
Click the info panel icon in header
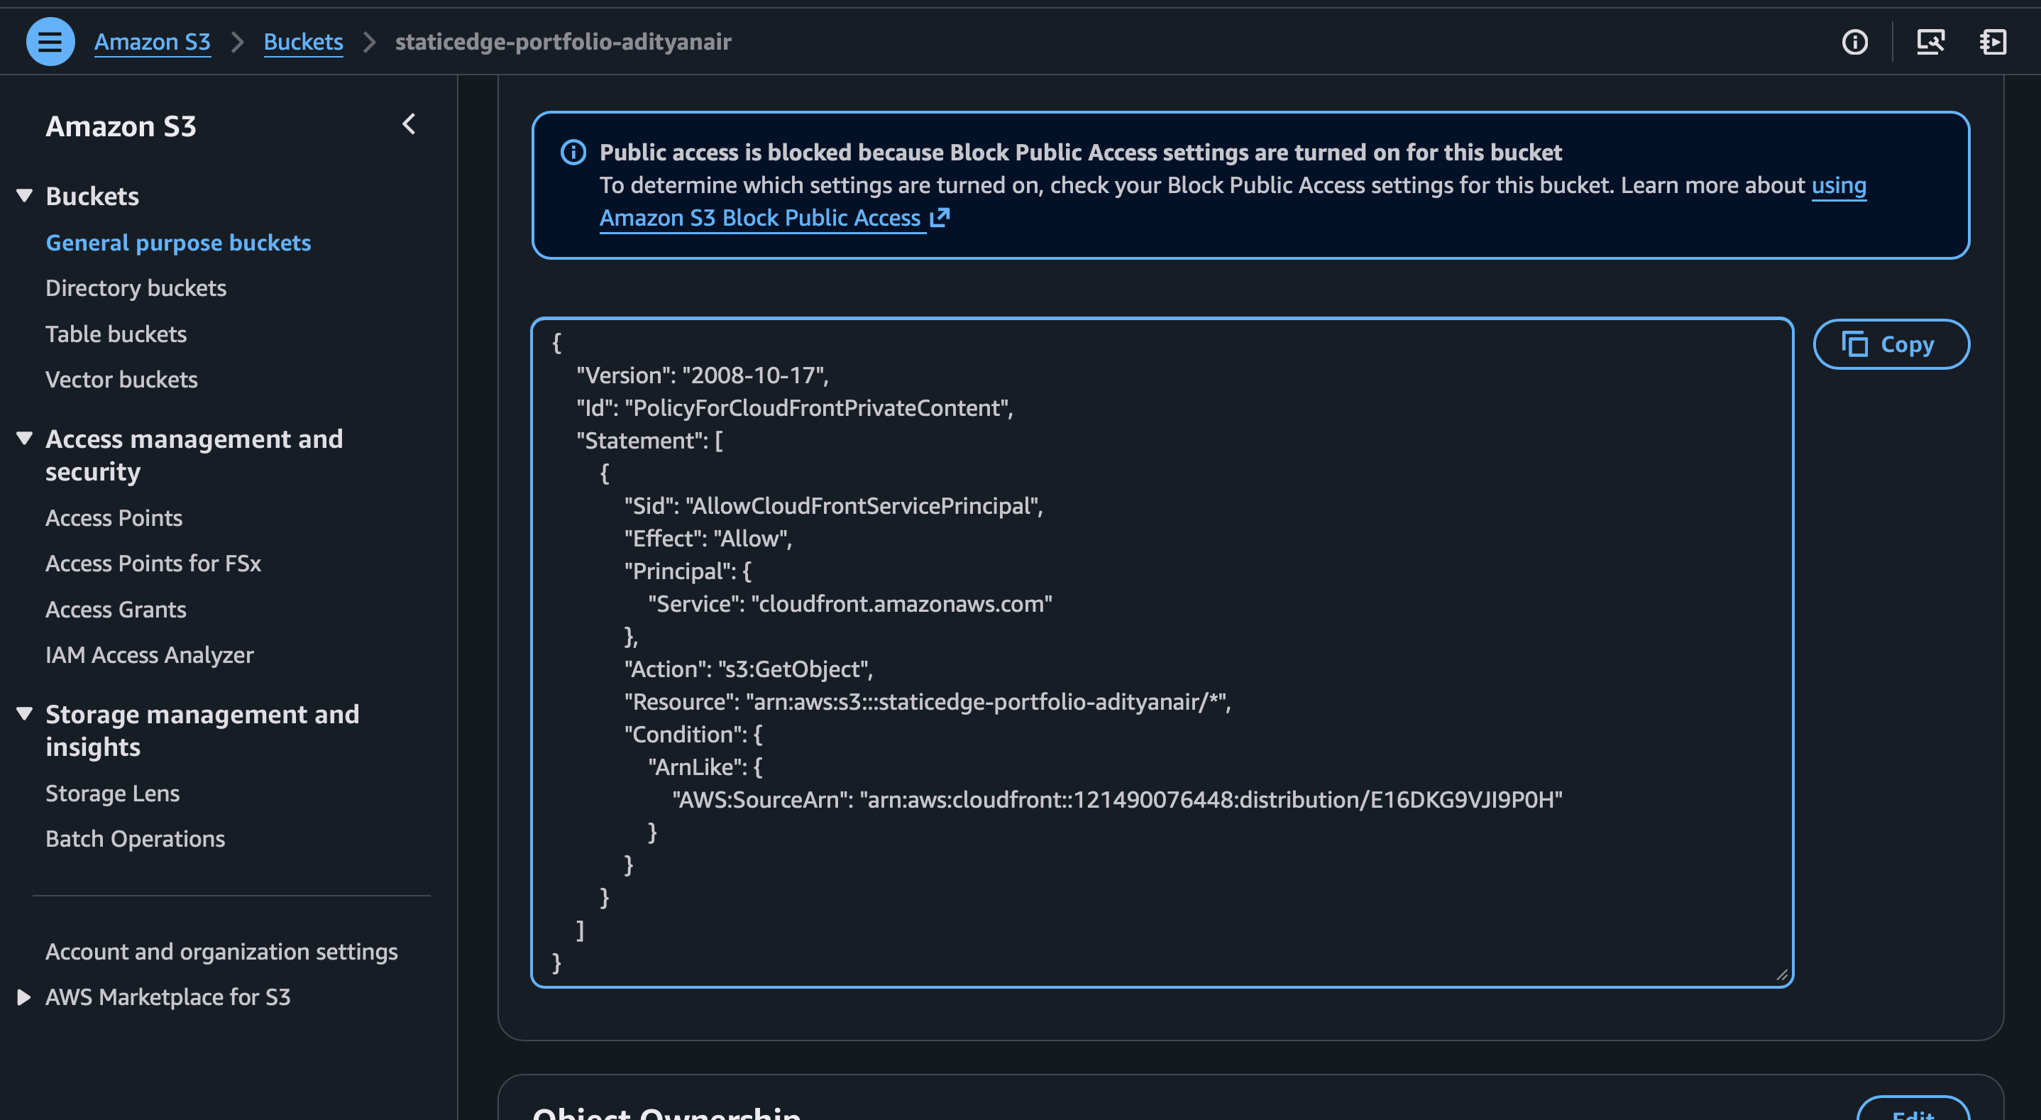pyautogui.click(x=1854, y=41)
